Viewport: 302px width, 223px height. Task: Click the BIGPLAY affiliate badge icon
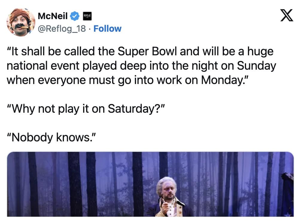86,16
